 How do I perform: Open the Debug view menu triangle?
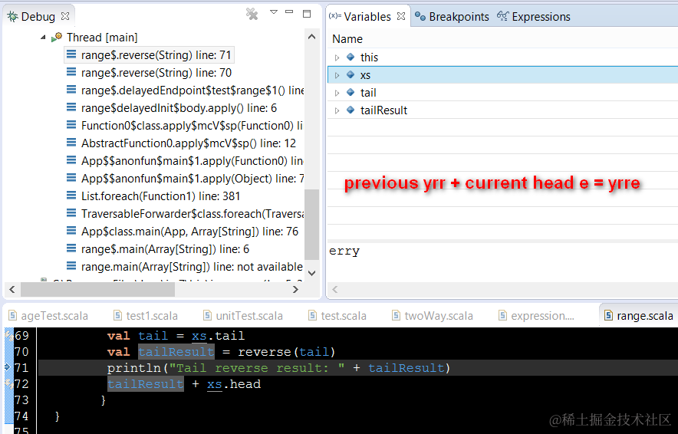pos(273,12)
